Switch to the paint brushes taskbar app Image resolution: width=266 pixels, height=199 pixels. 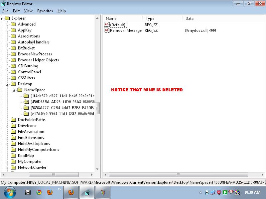(103, 192)
